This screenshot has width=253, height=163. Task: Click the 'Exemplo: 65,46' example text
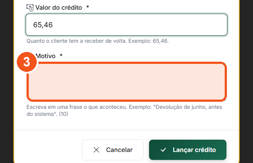coord(149,41)
